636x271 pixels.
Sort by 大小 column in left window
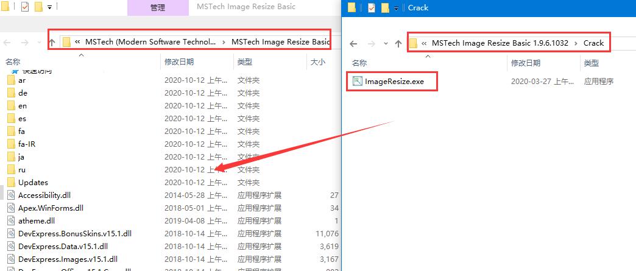pyautogui.click(x=317, y=62)
